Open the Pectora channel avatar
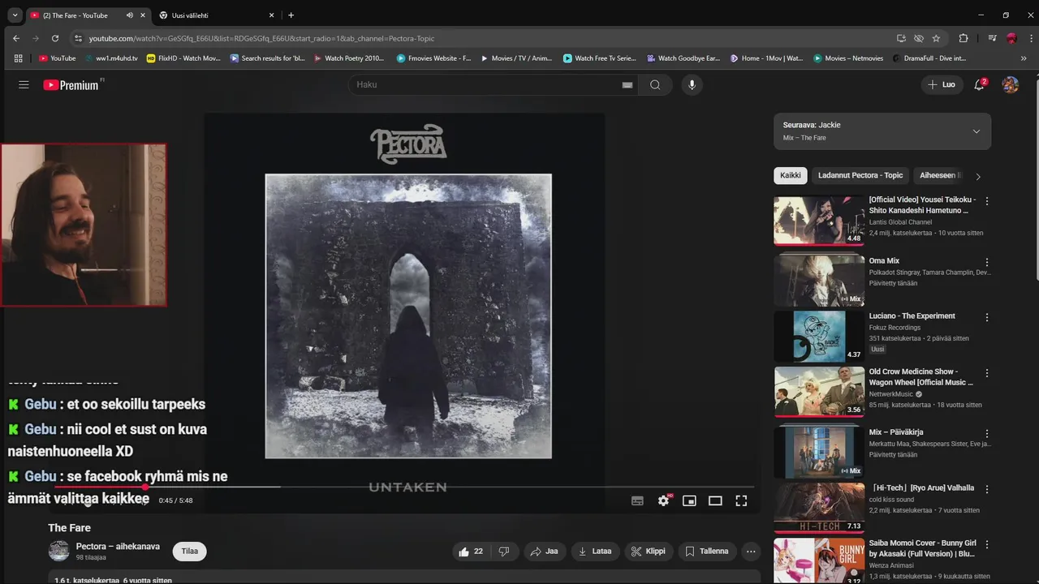This screenshot has height=584, width=1039. (x=59, y=552)
